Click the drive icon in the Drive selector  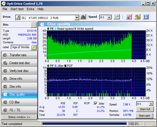pos(18,18)
